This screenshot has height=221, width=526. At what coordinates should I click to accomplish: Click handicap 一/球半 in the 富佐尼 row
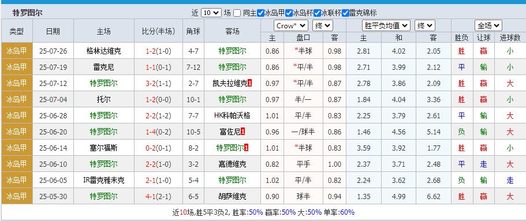(x=303, y=132)
